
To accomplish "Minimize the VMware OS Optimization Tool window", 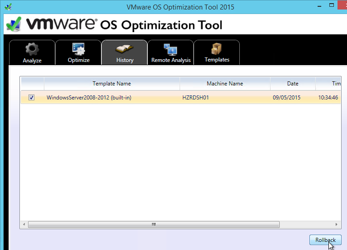I will pos(319,6).
